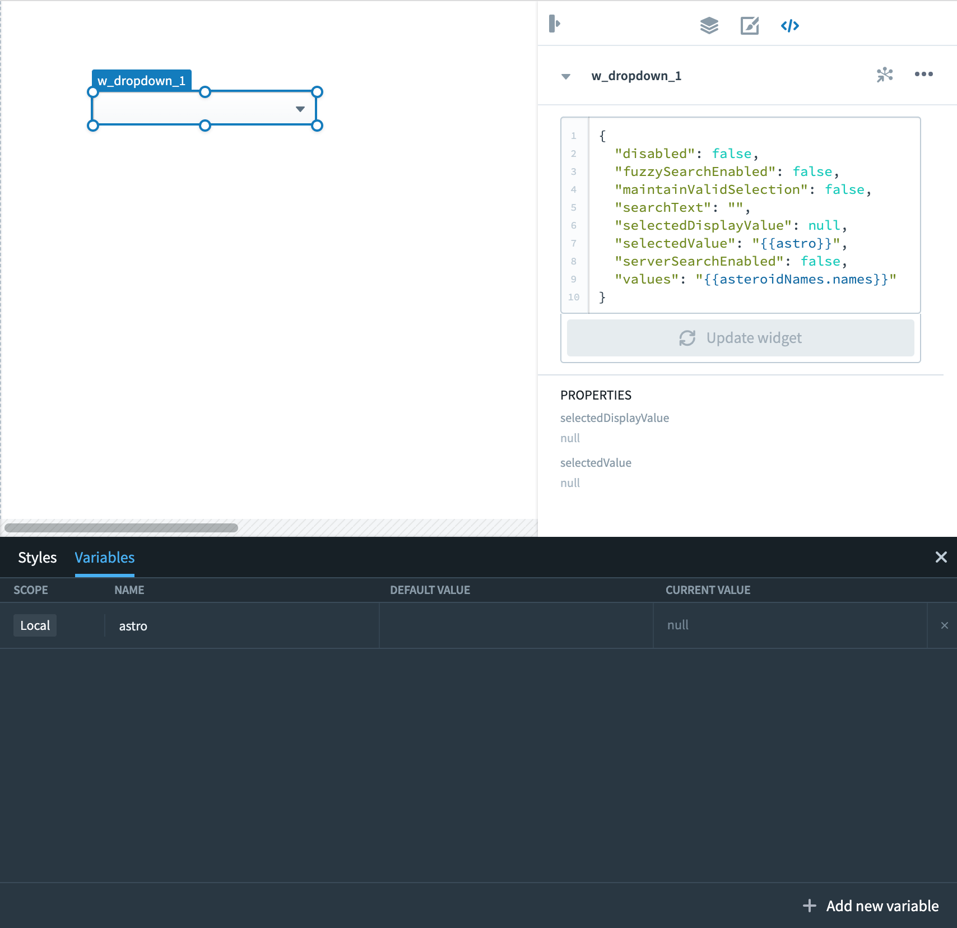This screenshot has height=928, width=957.
Task: Click Add new variable
Action: click(871, 906)
